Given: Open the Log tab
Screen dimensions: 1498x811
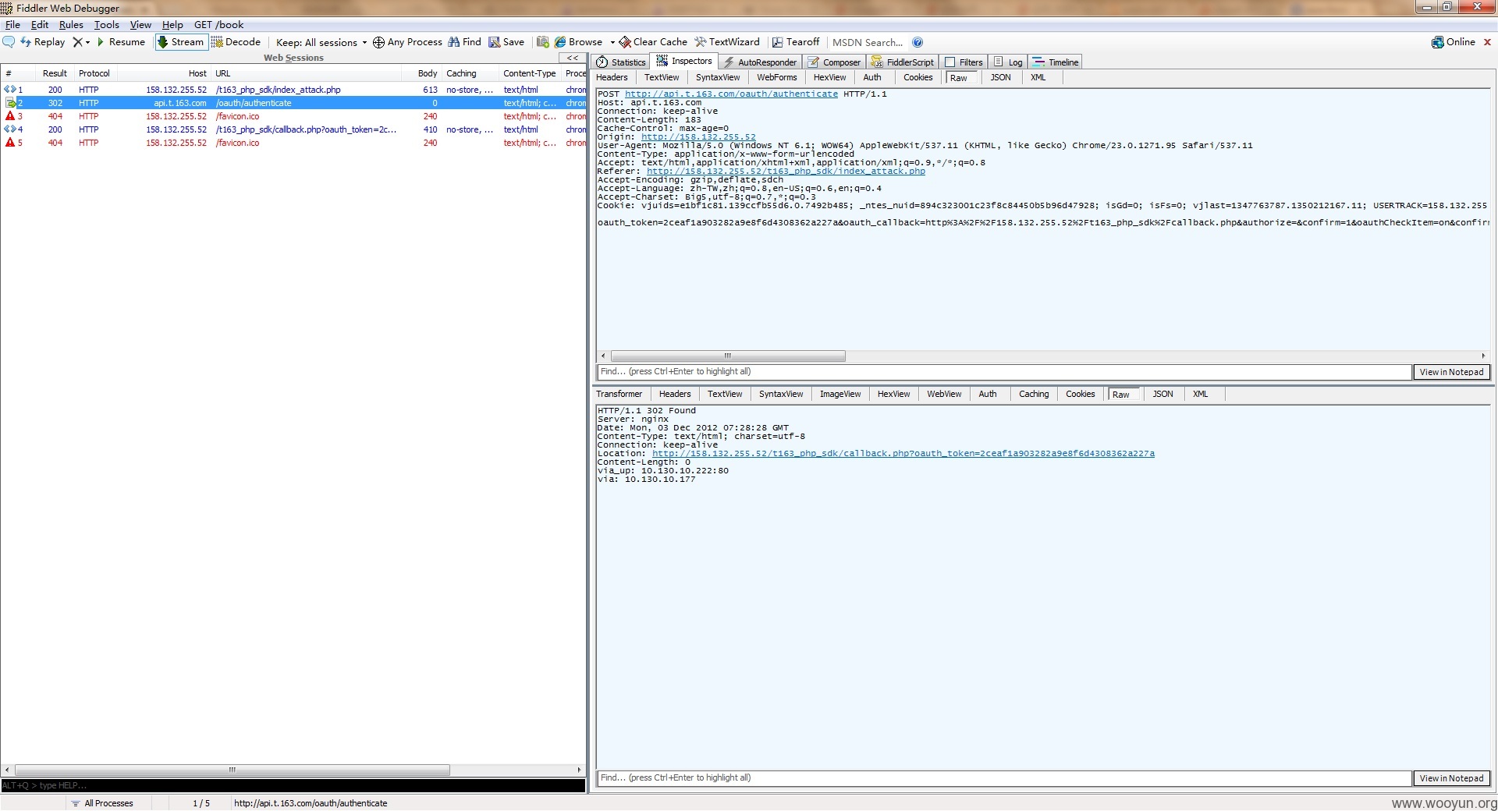Looking at the screenshot, I should 1008,62.
